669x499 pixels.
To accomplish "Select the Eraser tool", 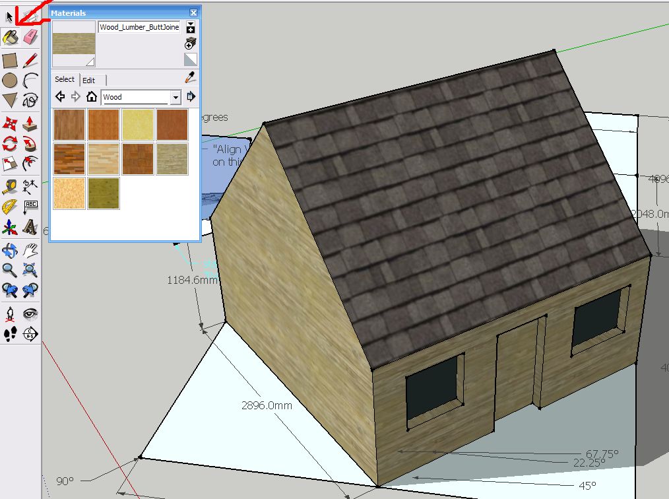I will (x=30, y=38).
